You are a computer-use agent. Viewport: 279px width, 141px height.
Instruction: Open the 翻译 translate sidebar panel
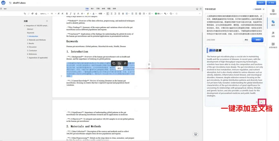tap(273, 23)
